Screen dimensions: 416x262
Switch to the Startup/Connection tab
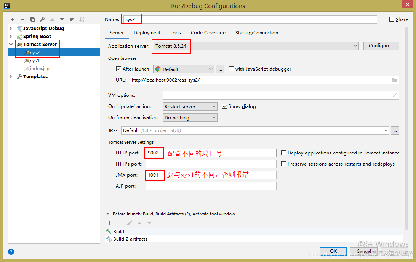tap(256, 33)
